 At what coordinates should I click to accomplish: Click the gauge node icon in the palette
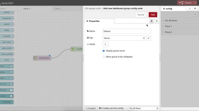[11, 72]
